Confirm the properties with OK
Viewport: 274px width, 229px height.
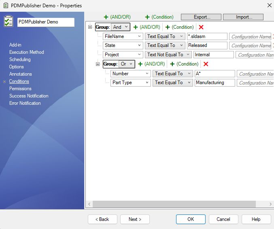point(191,219)
